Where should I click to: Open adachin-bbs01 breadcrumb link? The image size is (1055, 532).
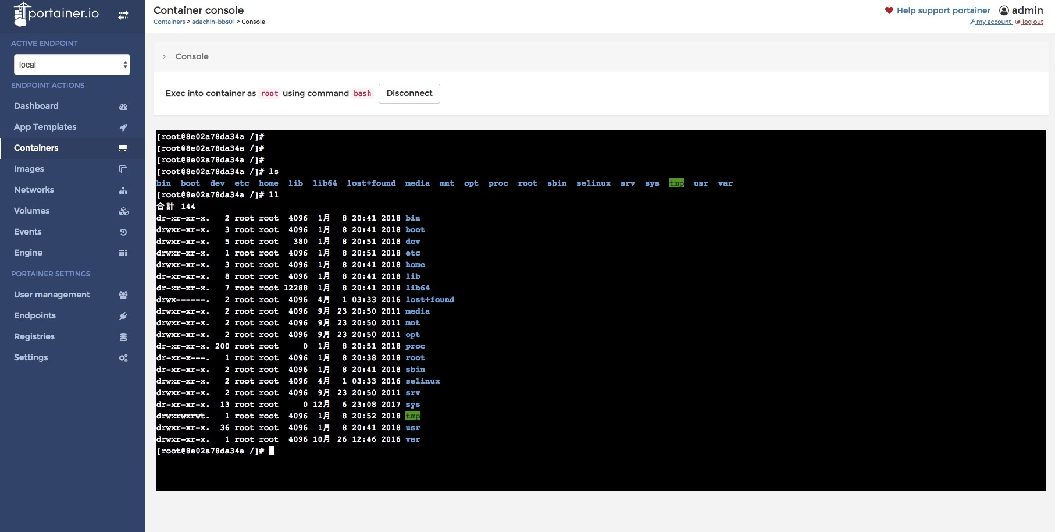point(213,22)
